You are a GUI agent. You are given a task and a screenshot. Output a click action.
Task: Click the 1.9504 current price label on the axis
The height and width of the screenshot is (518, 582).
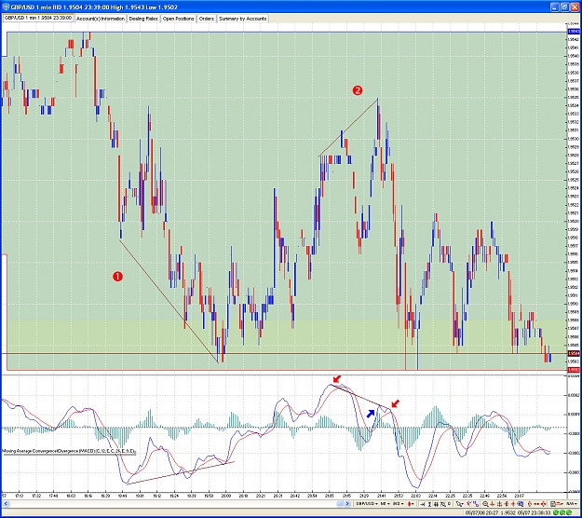pos(574,353)
